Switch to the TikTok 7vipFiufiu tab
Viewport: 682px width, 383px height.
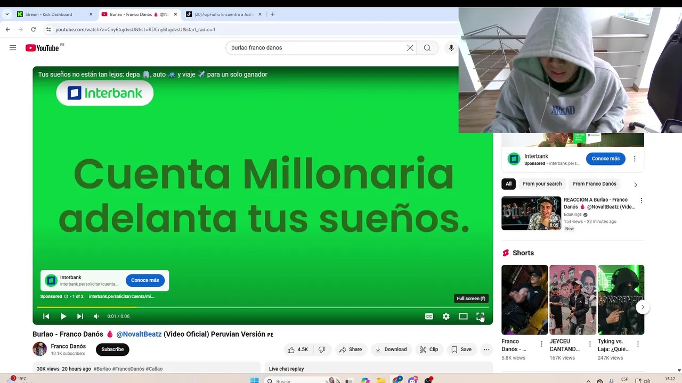(224, 14)
